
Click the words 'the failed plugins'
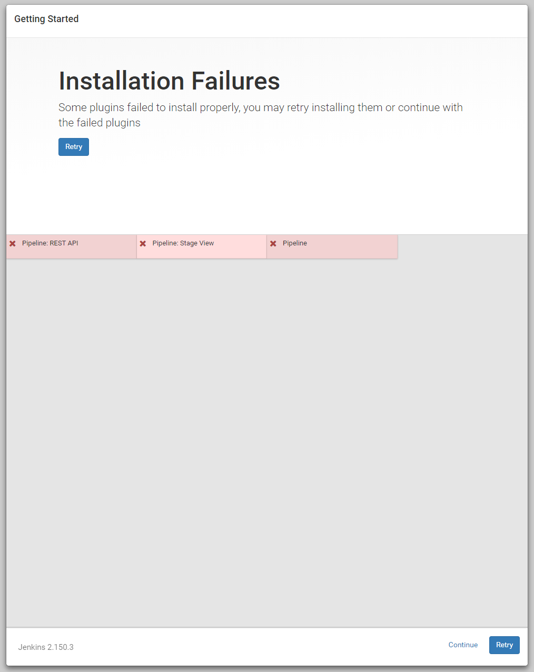click(x=100, y=123)
